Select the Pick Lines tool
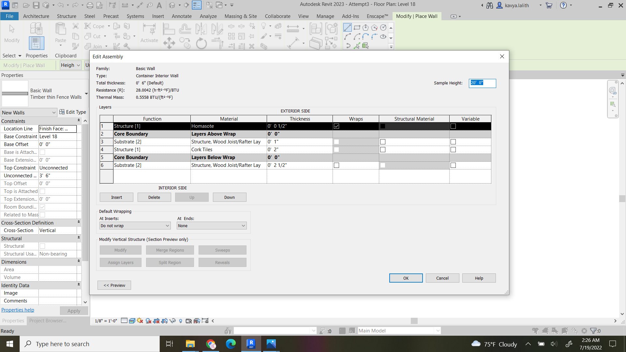Image resolution: width=626 pixels, height=352 pixels. 357,46
